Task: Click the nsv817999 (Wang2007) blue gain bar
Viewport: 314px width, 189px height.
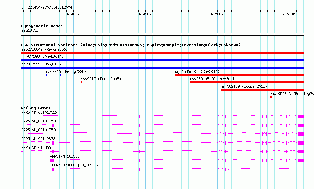Action: (x=162, y=68)
